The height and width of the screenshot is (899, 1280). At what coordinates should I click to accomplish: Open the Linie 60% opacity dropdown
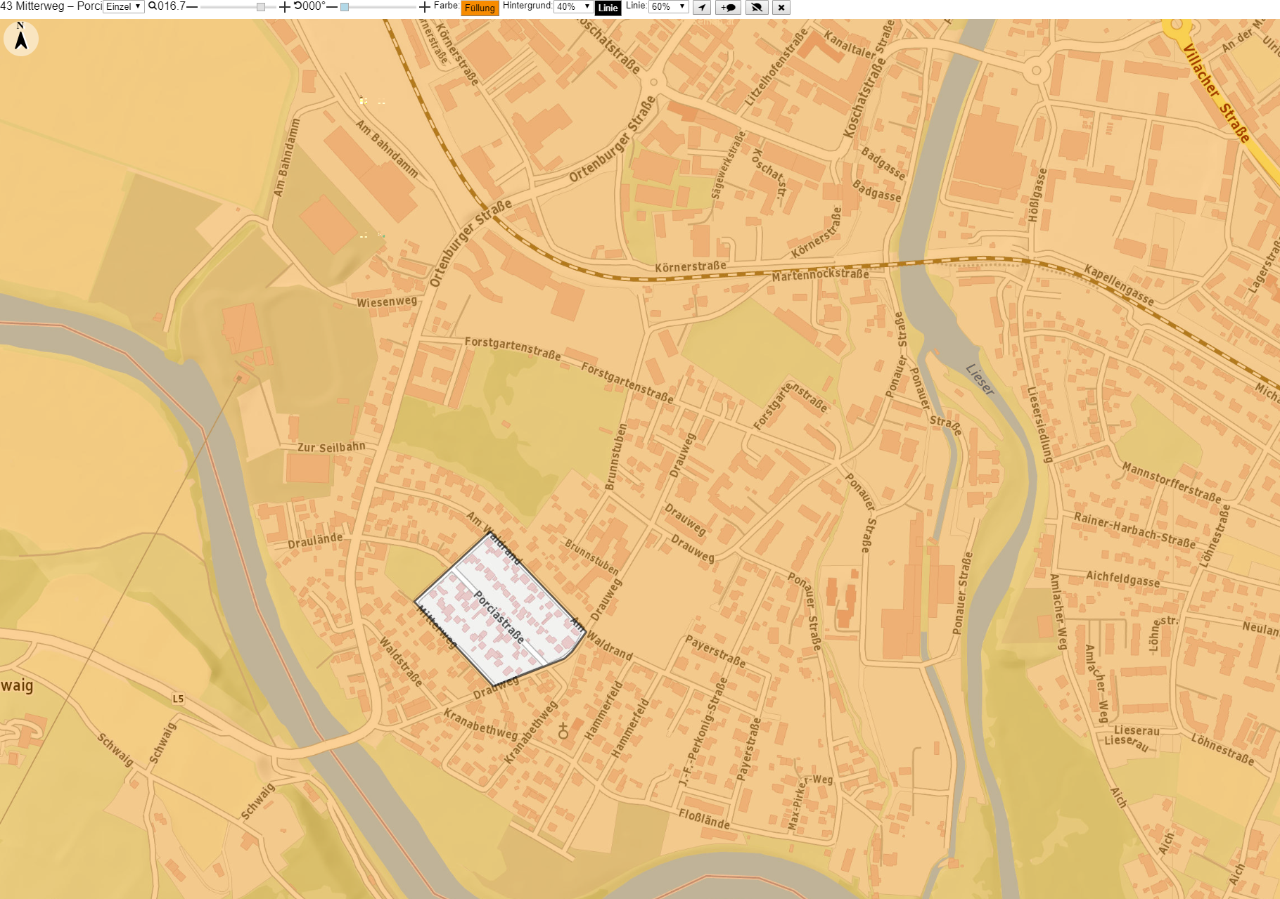(668, 7)
